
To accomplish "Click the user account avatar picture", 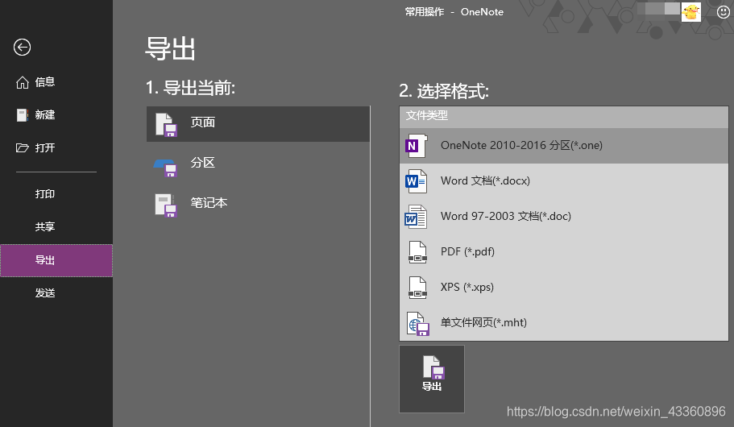I will point(691,12).
